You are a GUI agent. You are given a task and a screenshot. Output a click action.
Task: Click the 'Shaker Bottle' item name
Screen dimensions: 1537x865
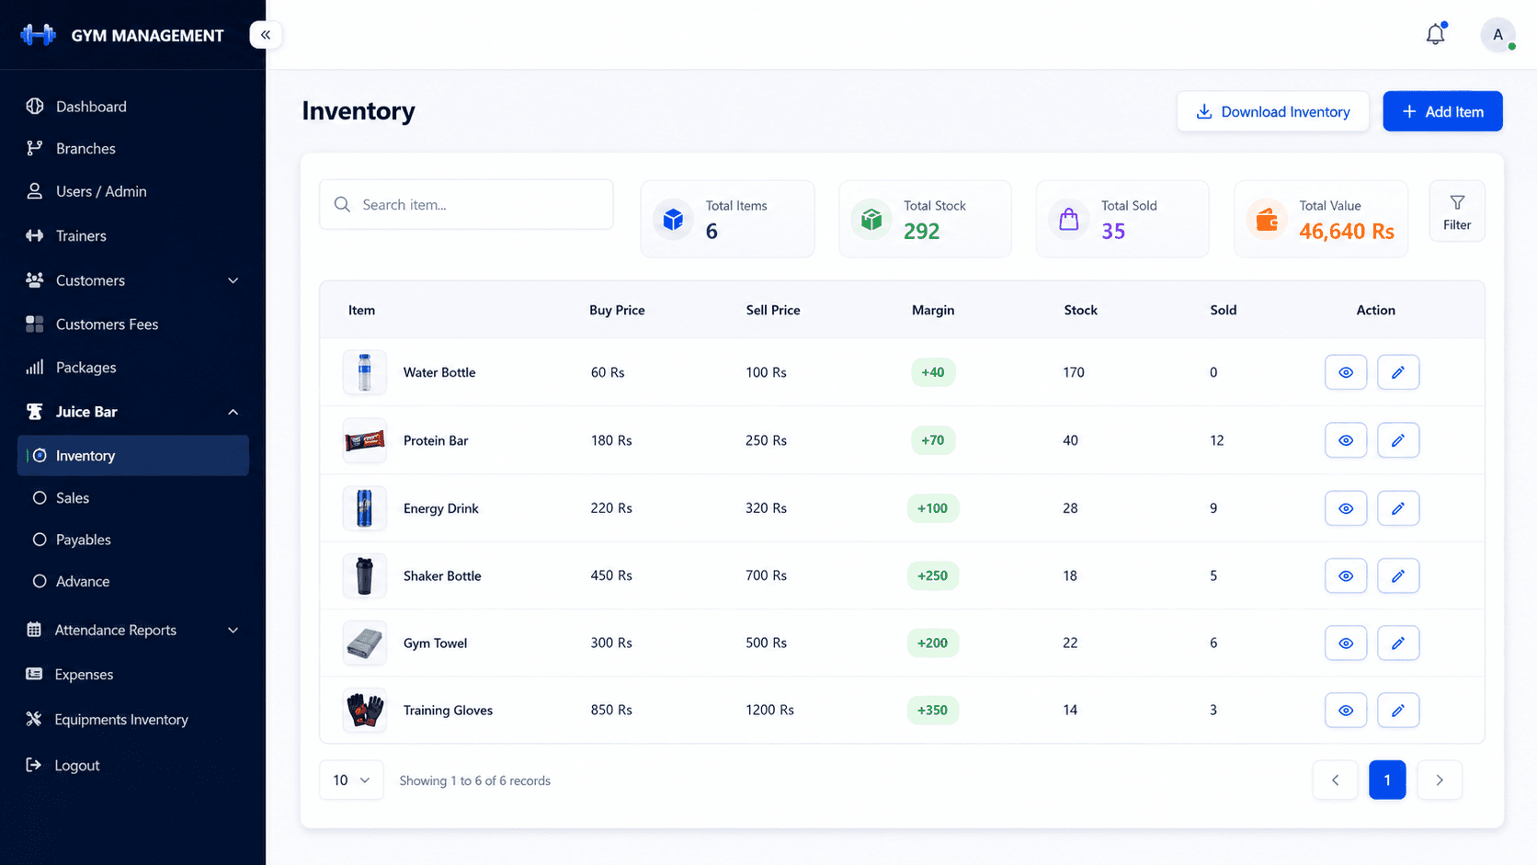point(442,575)
